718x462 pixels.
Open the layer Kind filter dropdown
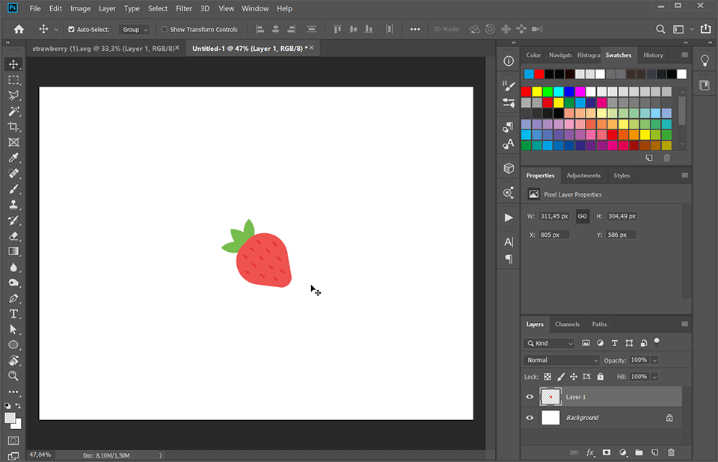(x=548, y=342)
